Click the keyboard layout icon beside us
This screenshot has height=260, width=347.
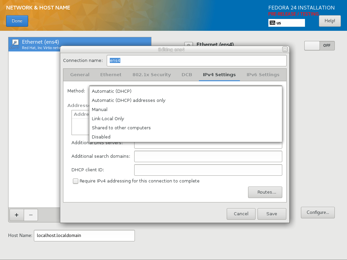pyautogui.click(x=272, y=23)
